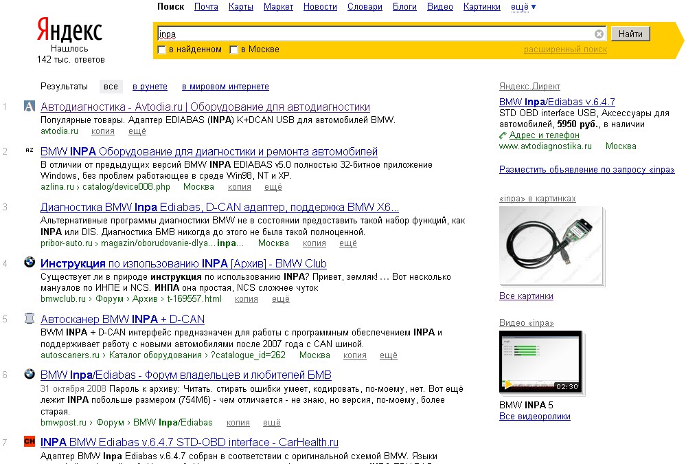Clear the search field with the X icon

[599, 34]
